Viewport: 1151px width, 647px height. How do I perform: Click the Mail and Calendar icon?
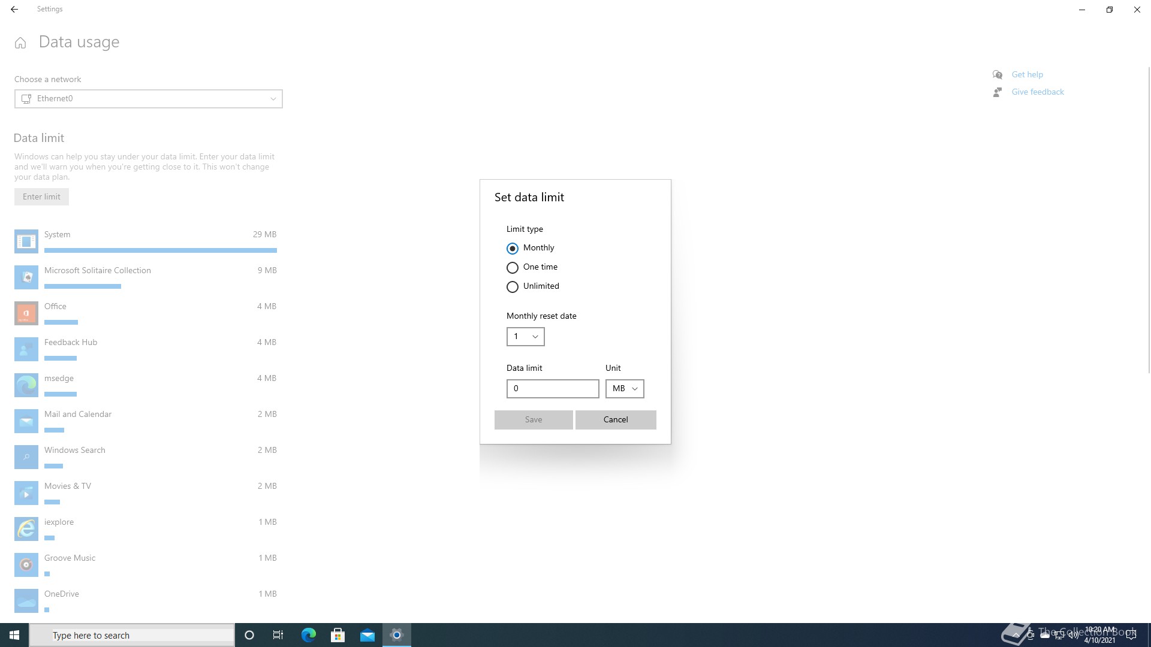coord(26,421)
